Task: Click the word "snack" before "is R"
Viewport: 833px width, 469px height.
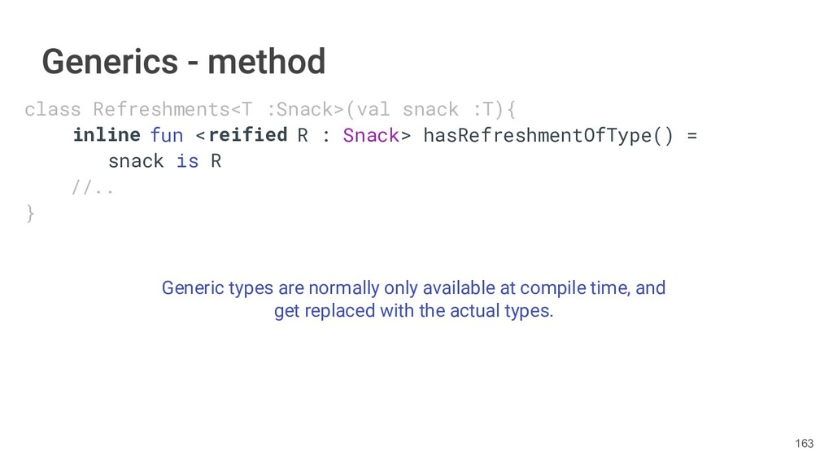Action: point(136,161)
